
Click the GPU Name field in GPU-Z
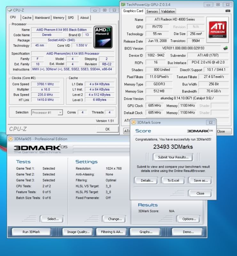(175, 19)
